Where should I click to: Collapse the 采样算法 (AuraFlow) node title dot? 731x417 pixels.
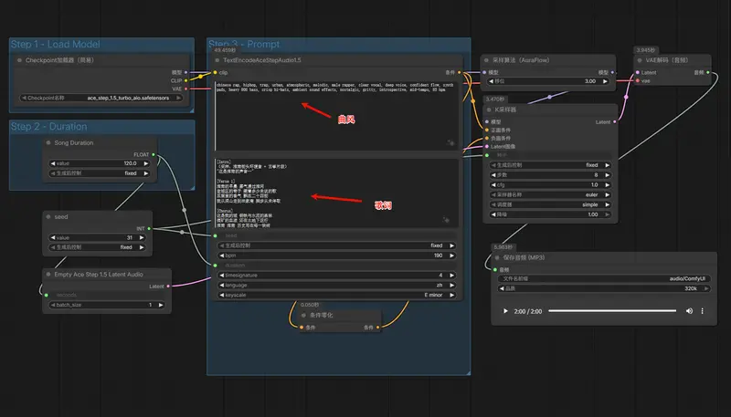487,60
